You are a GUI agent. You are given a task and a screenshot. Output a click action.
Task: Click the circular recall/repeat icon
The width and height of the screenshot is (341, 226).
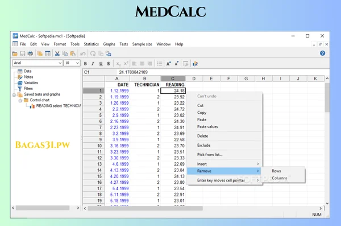point(93,54)
